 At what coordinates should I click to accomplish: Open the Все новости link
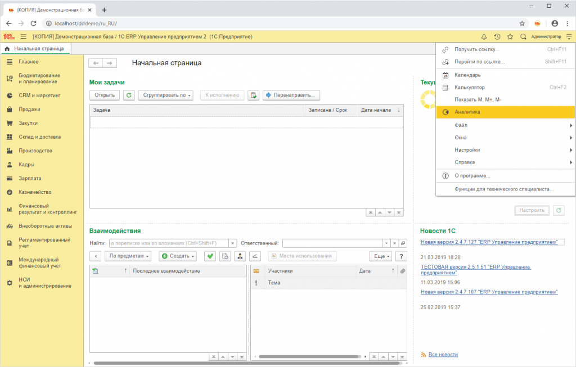[x=443, y=355]
